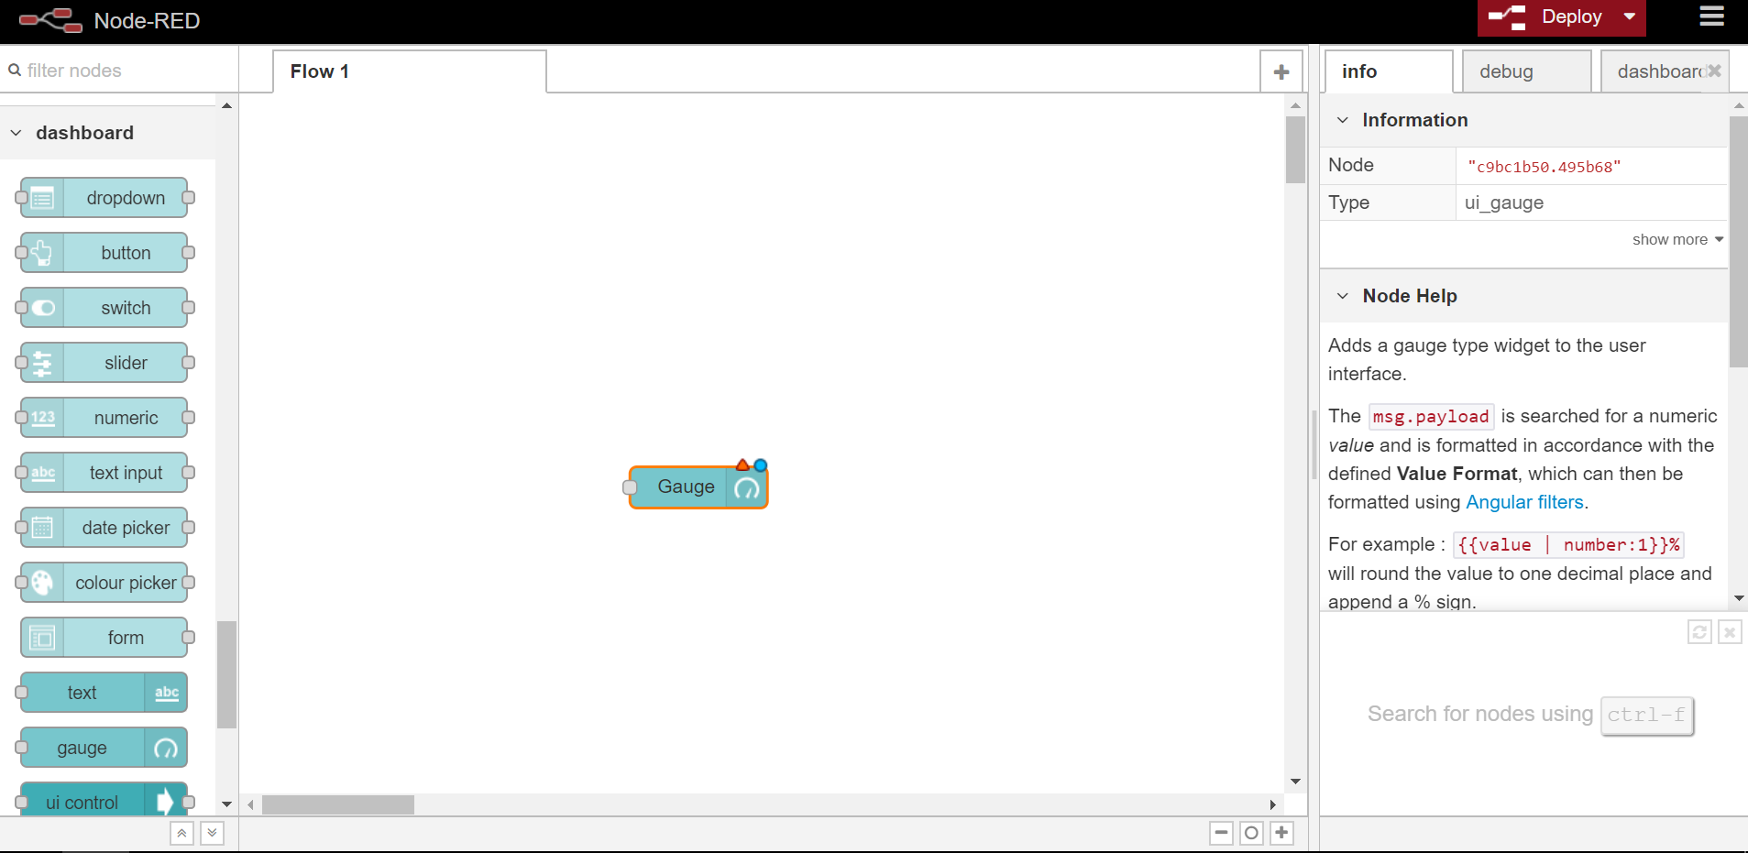Click the canvas vertical scrollbar thumb

tap(1295, 149)
